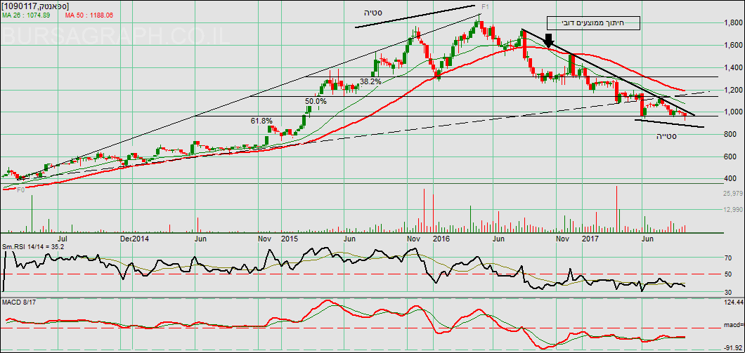Screen dimensions: 745x353
Task: Click the MACD 8/17 indicator title
Action: tap(20, 302)
